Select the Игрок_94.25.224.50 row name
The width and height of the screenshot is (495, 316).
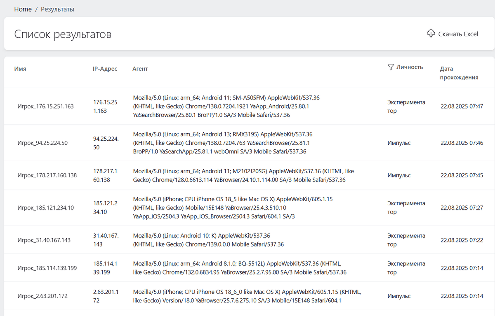42,143
